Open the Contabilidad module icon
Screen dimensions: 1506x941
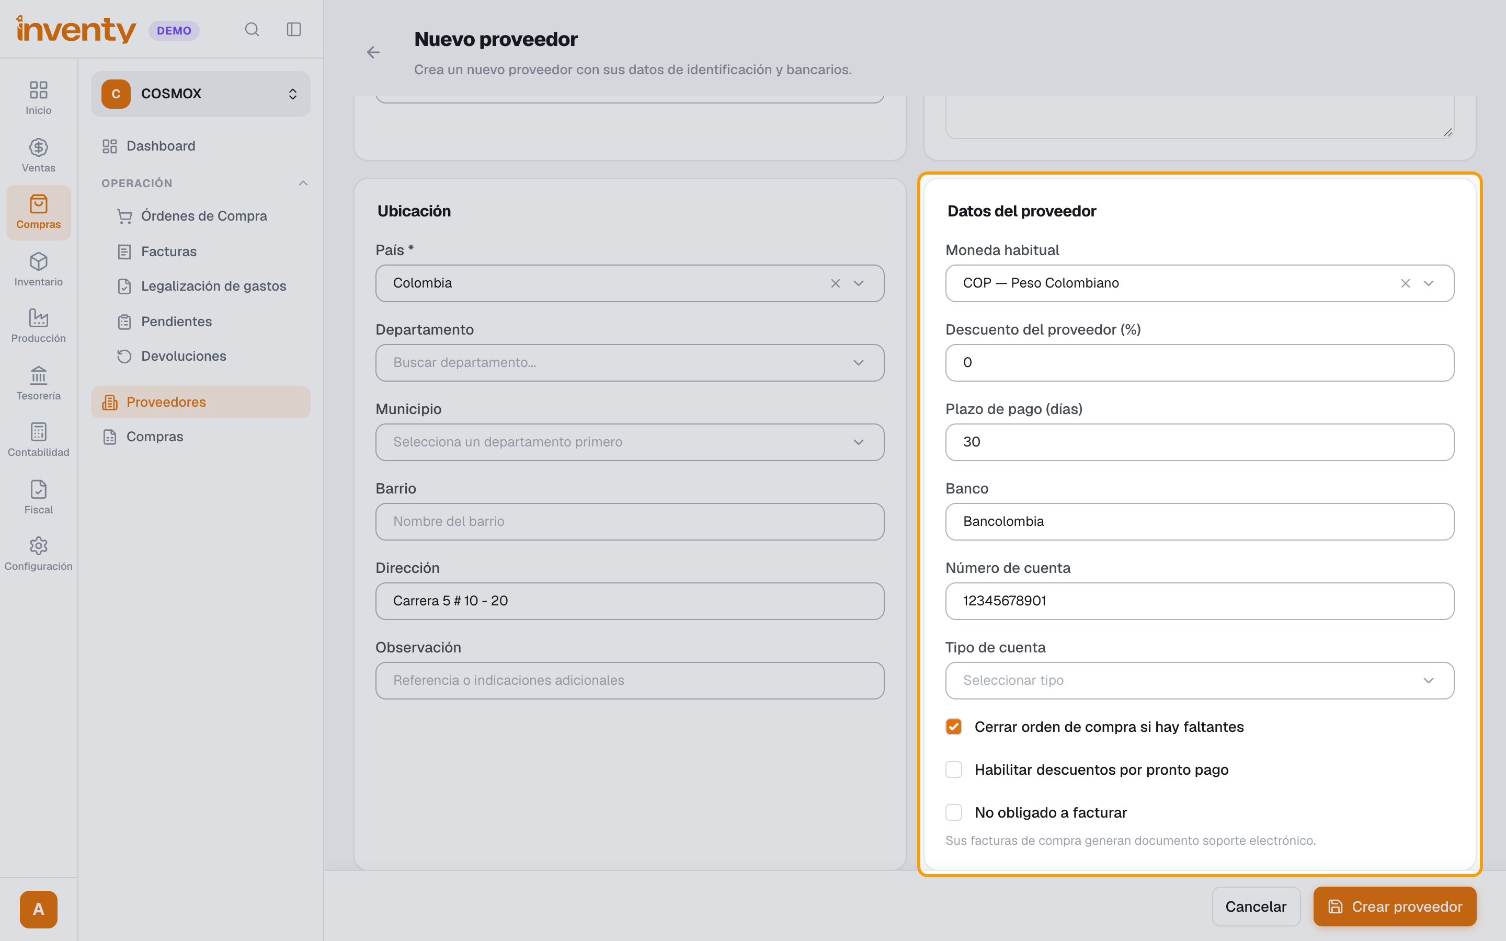[39, 440]
